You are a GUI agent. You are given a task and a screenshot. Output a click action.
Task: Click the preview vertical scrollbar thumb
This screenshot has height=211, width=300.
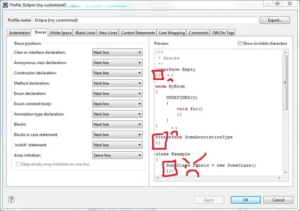pyautogui.click(x=285, y=83)
